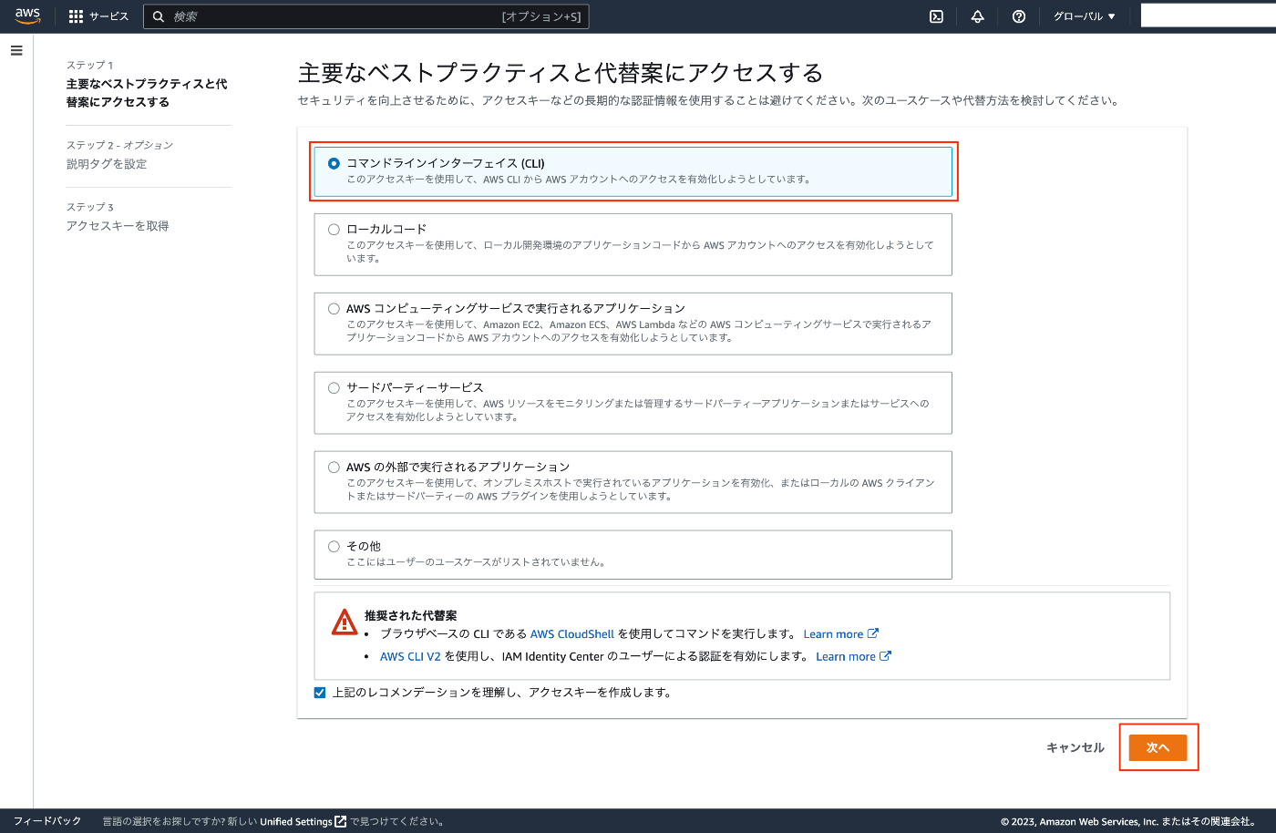The width and height of the screenshot is (1276, 833).
Task: Click the ステップ 3 label
Action: 89,208
